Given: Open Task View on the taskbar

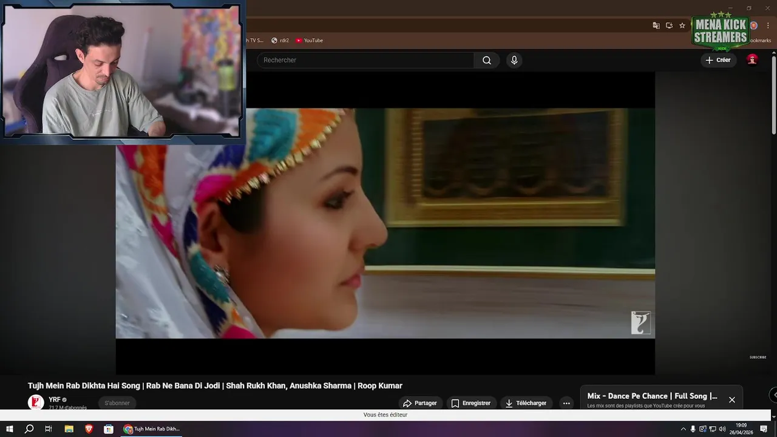Looking at the screenshot, I should point(49,429).
